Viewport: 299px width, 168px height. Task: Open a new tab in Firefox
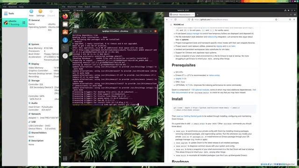pos(197,14)
